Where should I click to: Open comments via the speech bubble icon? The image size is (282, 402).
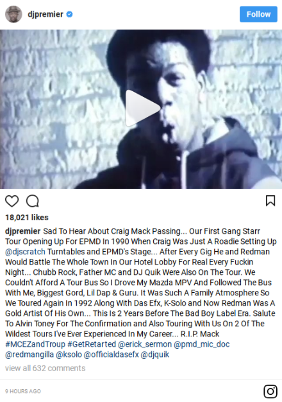coord(33,201)
